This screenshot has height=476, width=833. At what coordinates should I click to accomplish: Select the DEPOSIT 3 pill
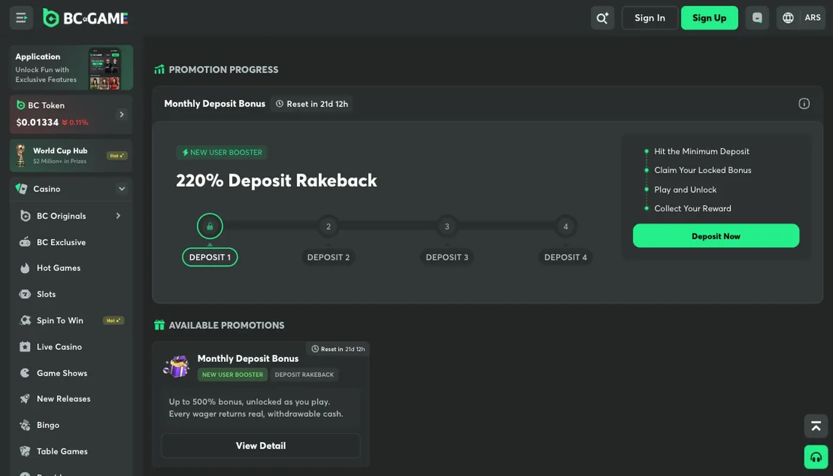pyautogui.click(x=447, y=257)
